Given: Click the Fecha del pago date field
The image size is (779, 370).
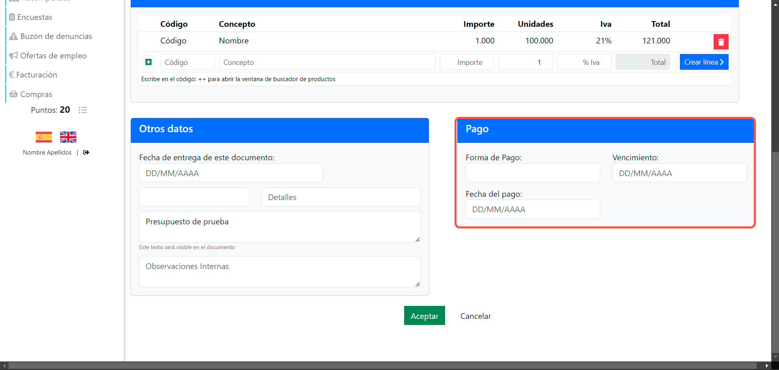Looking at the screenshot, I should click(x=533, y=209).
